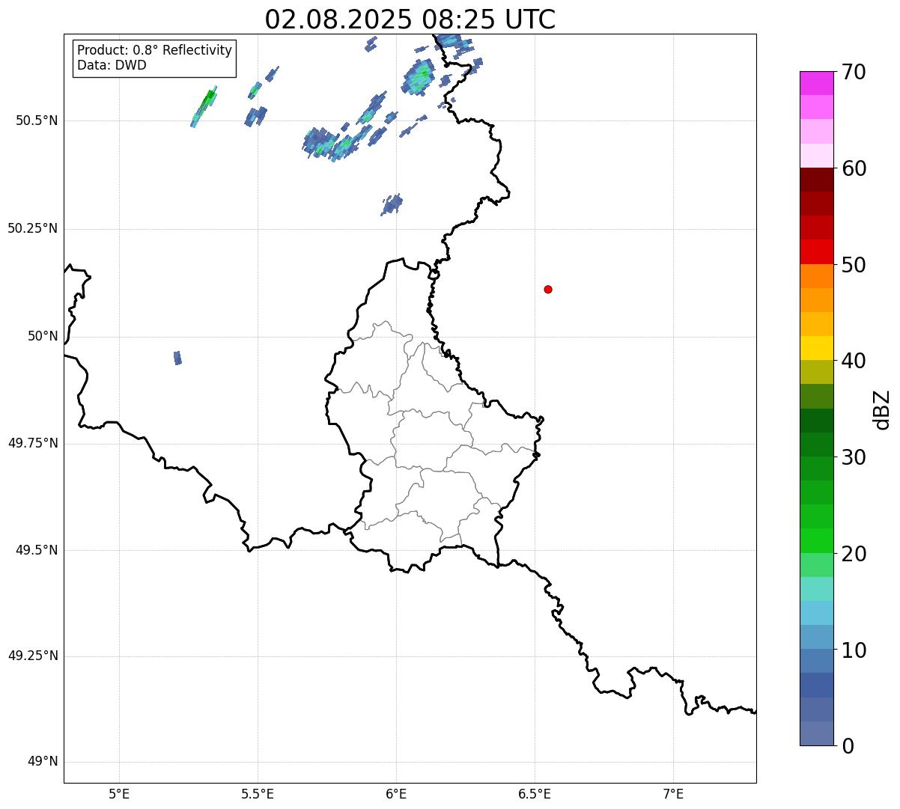Image resolution: width=900 pixels, height=809 pixels.
Task: Pick the magenta swatch just below 70 dBZ
Action: tap(817, 83)
